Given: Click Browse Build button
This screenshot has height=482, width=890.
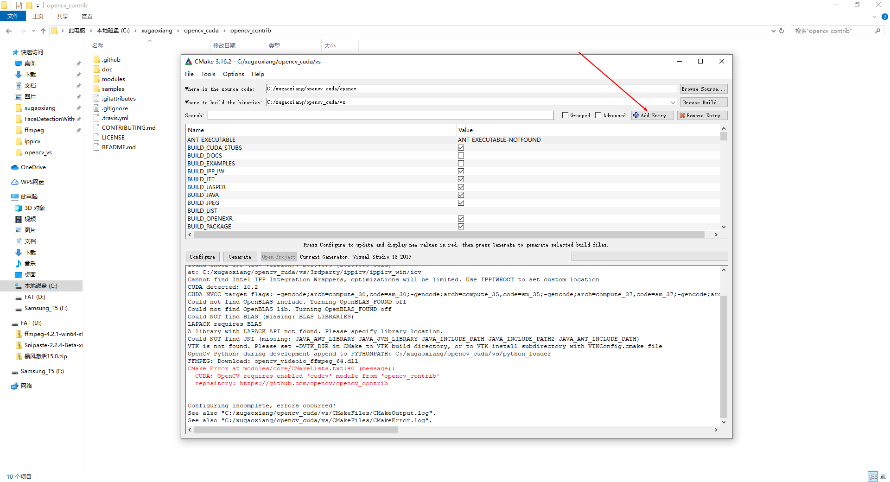Looking at the screenshot, I should pyautogui.click(x=704, y=102).
